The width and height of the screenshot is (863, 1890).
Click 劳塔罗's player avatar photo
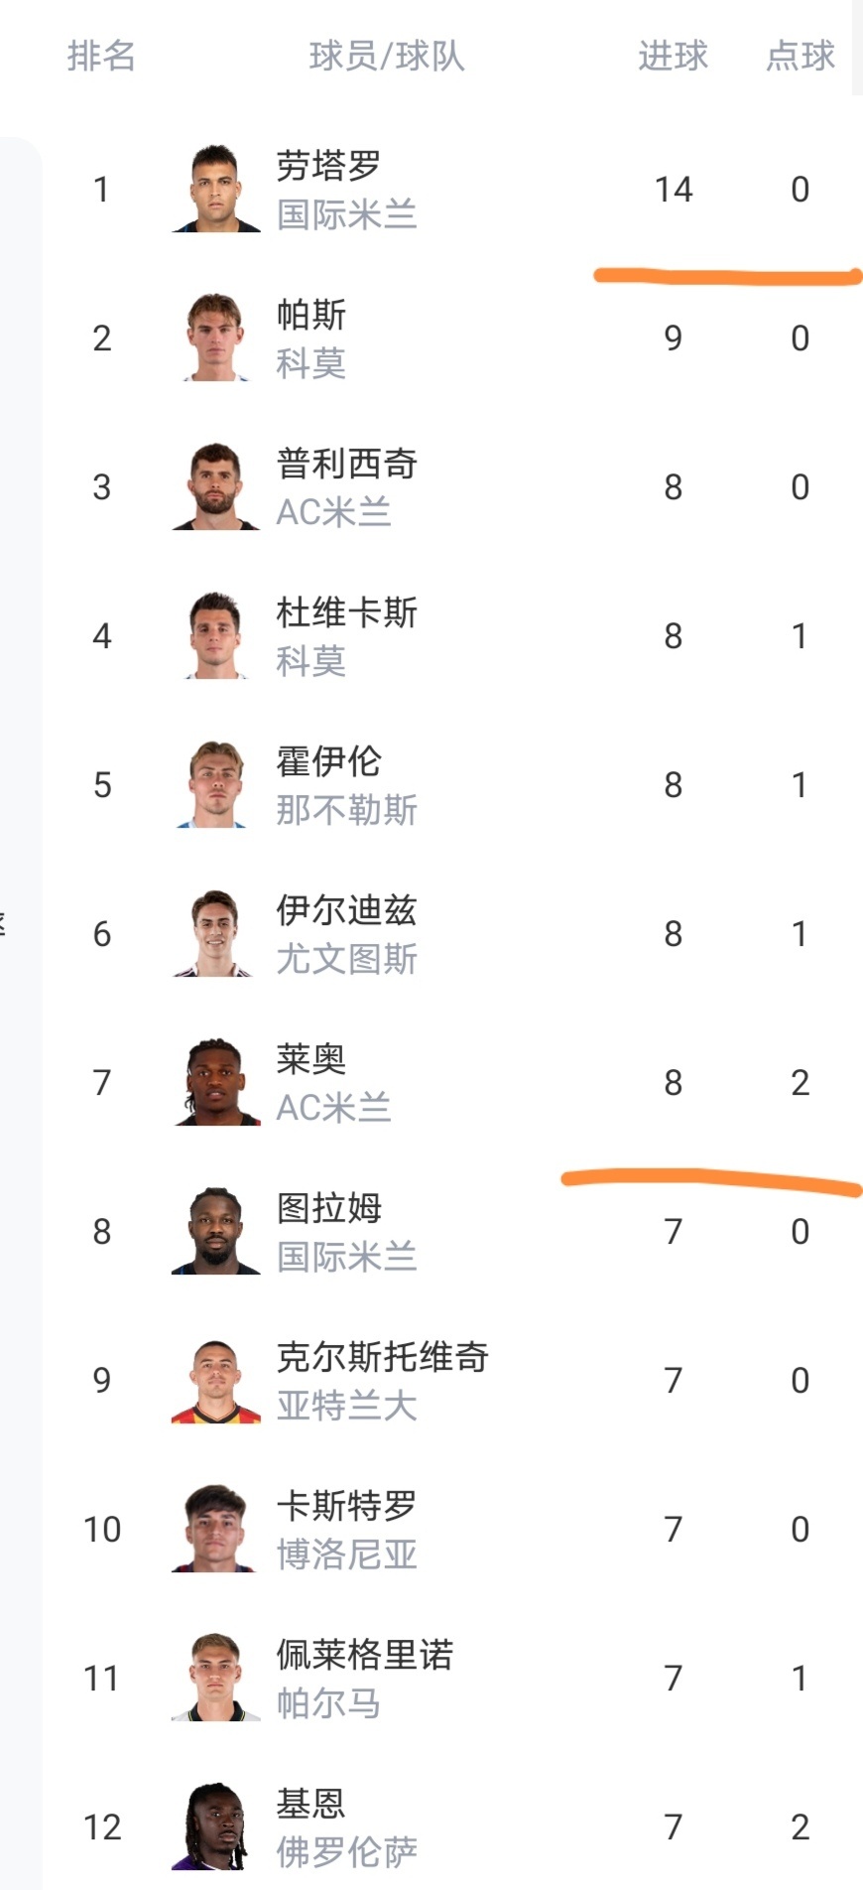click(216, 189)
